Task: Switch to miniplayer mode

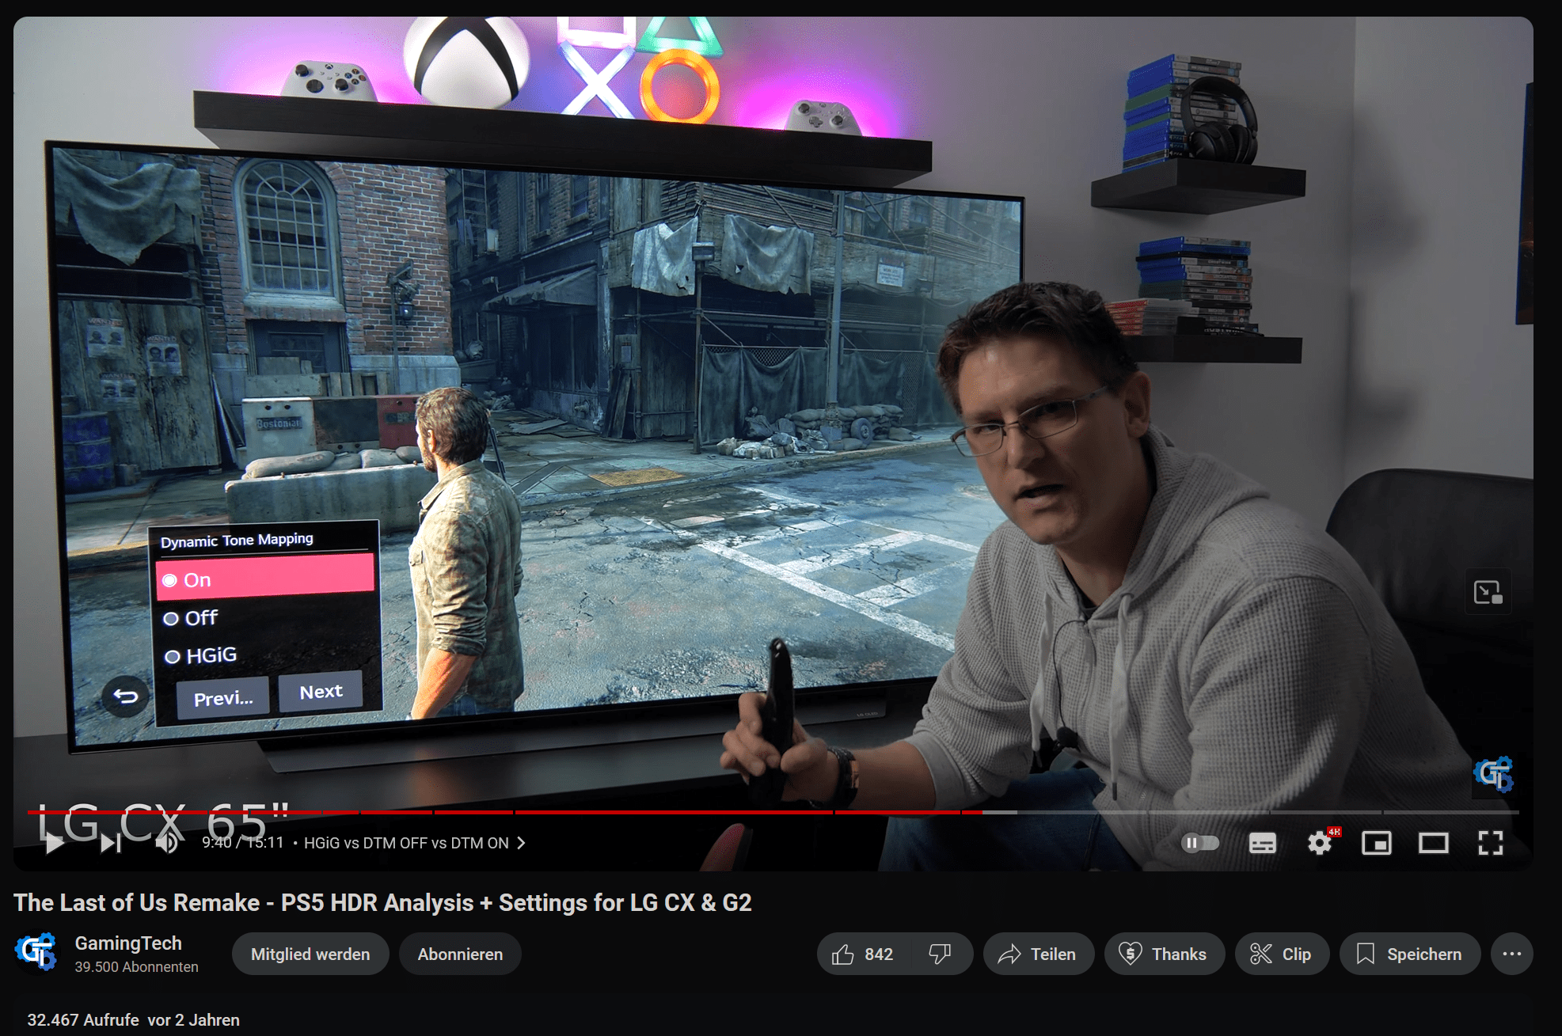Action: point(1376,844)
